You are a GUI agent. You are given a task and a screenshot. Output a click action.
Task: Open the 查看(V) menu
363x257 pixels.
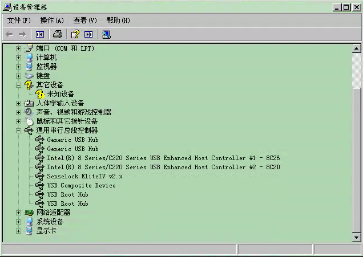tap(85, 21)
